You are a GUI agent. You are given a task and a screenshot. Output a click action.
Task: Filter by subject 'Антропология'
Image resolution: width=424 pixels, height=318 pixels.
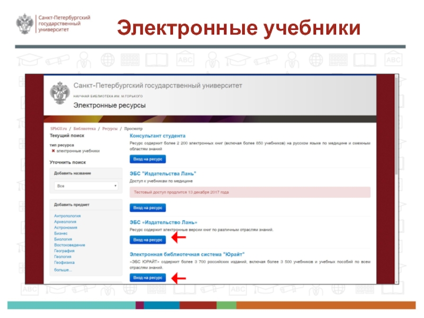point(67,216)
